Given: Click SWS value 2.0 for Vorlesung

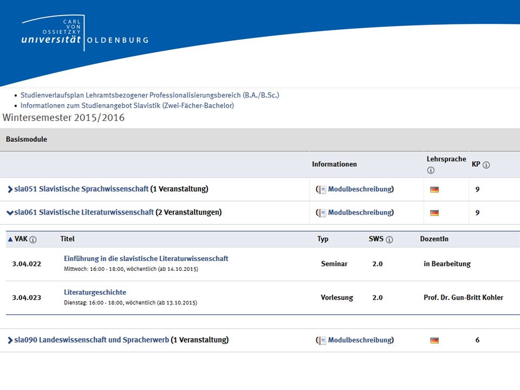Looking at the screenshot, I should point(378,298).
